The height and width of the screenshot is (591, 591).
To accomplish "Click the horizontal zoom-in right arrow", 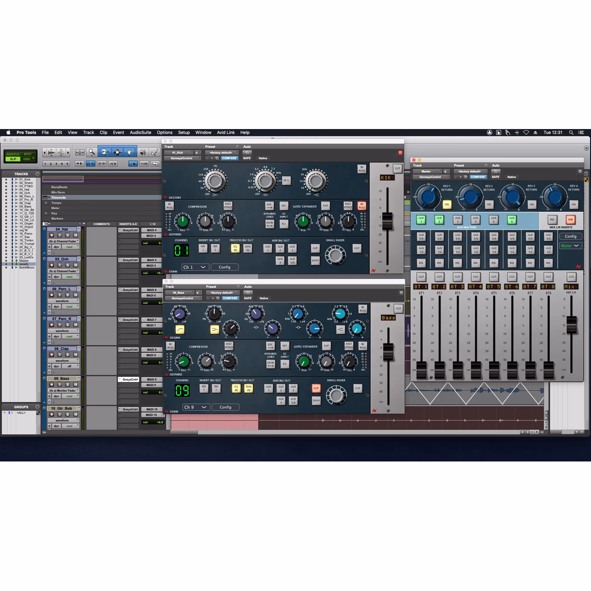I will click(67, 152).
